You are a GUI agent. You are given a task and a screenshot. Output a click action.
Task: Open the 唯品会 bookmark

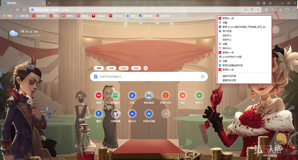83,16
